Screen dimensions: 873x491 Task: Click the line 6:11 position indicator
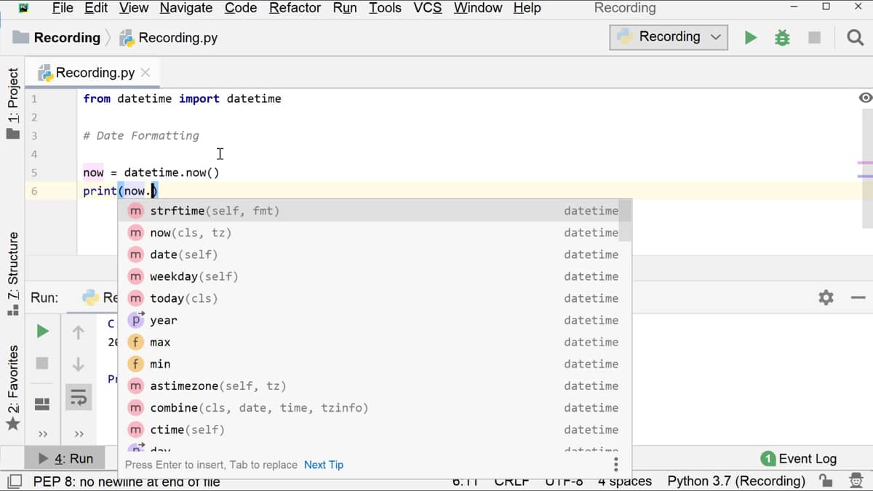[x=466, y=482]
